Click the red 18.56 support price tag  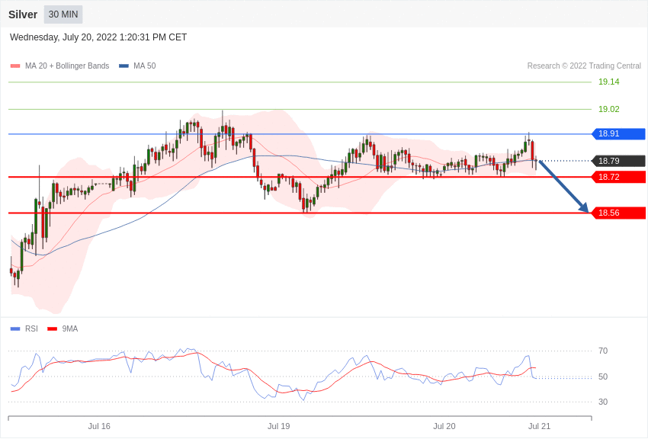[619, 213]
